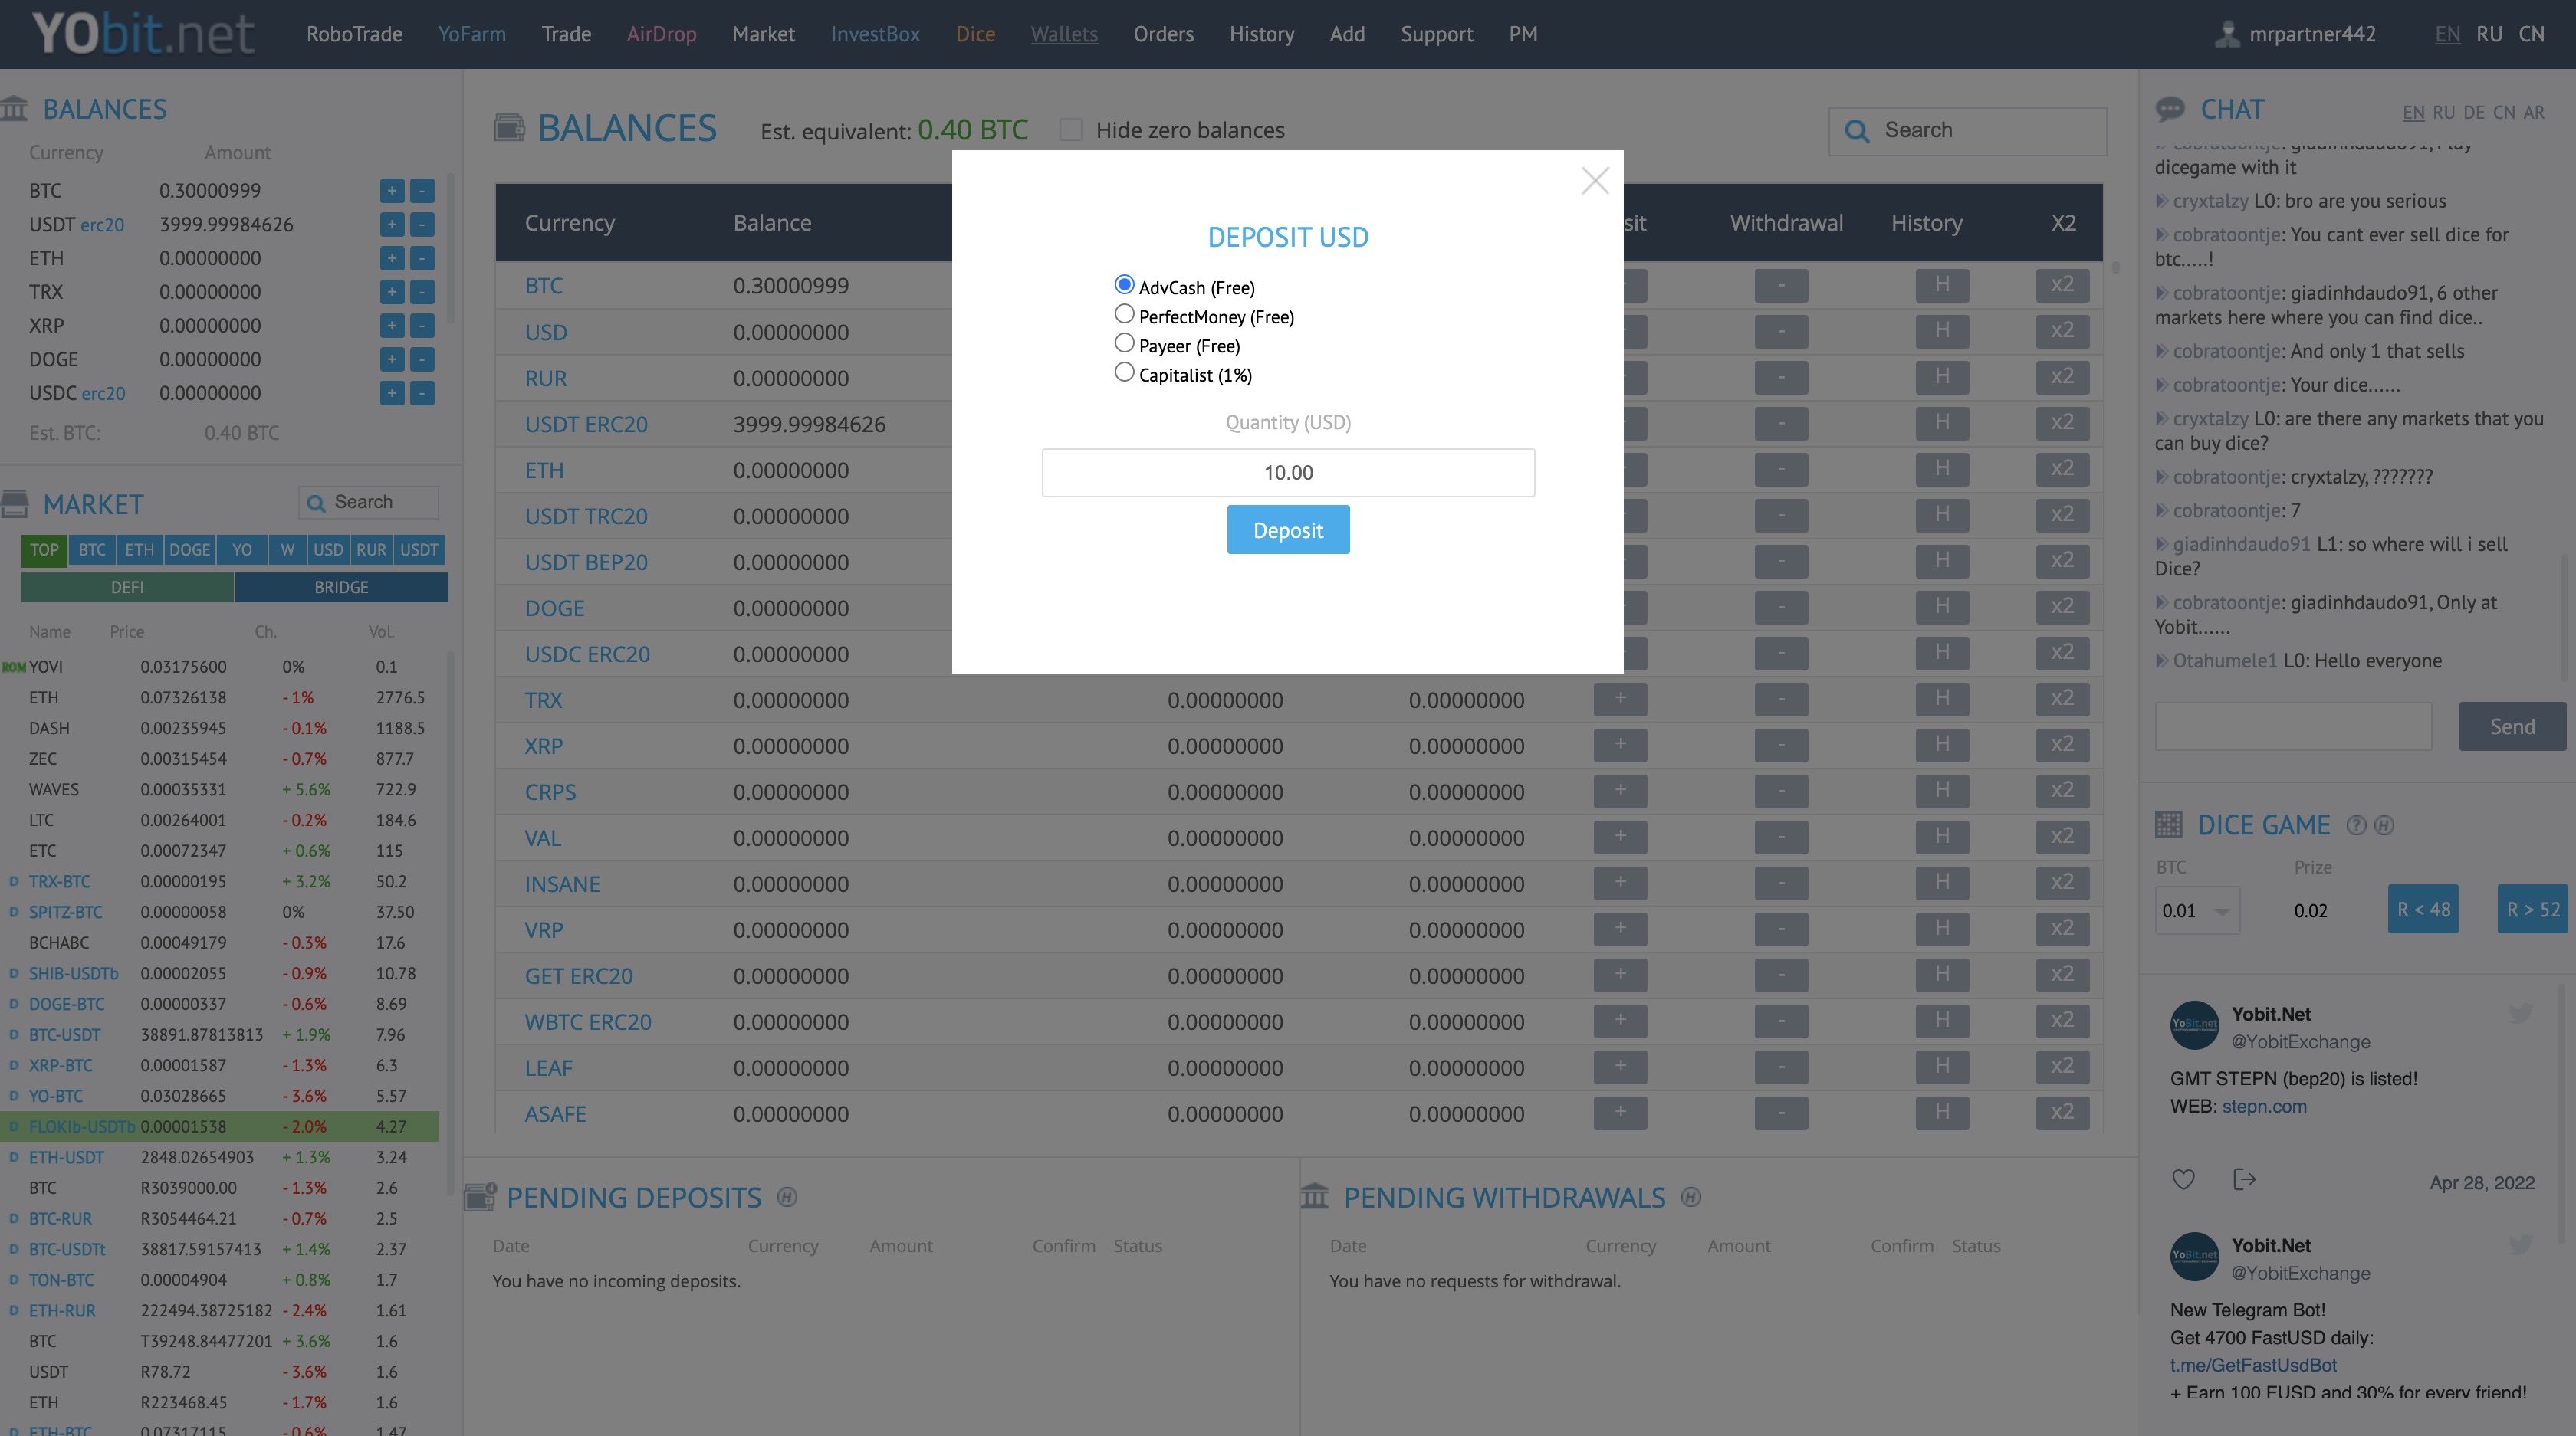Image resolution: width=2576 pixels, height=1436 pixels.
Task: Click the R < 48 dice button
Action: point(2423,910)
